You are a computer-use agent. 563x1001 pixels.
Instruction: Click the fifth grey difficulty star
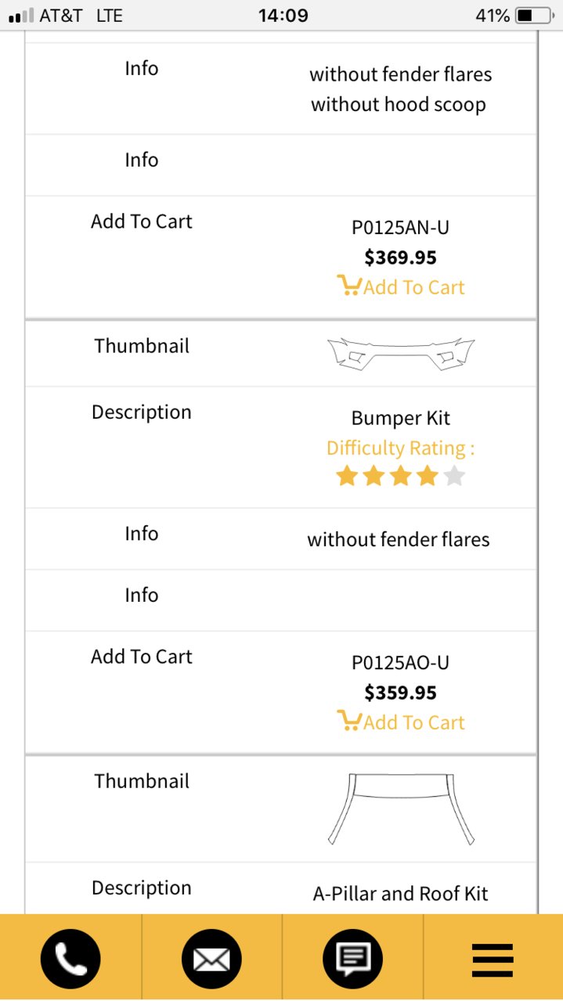point(454,476)
